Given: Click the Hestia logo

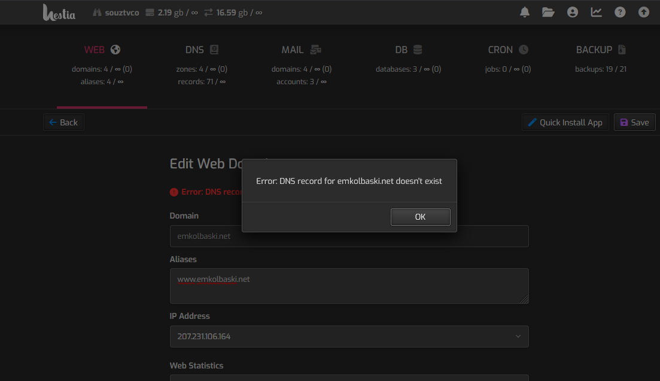Looking at the screenshot, I should (x=59, y=13).
